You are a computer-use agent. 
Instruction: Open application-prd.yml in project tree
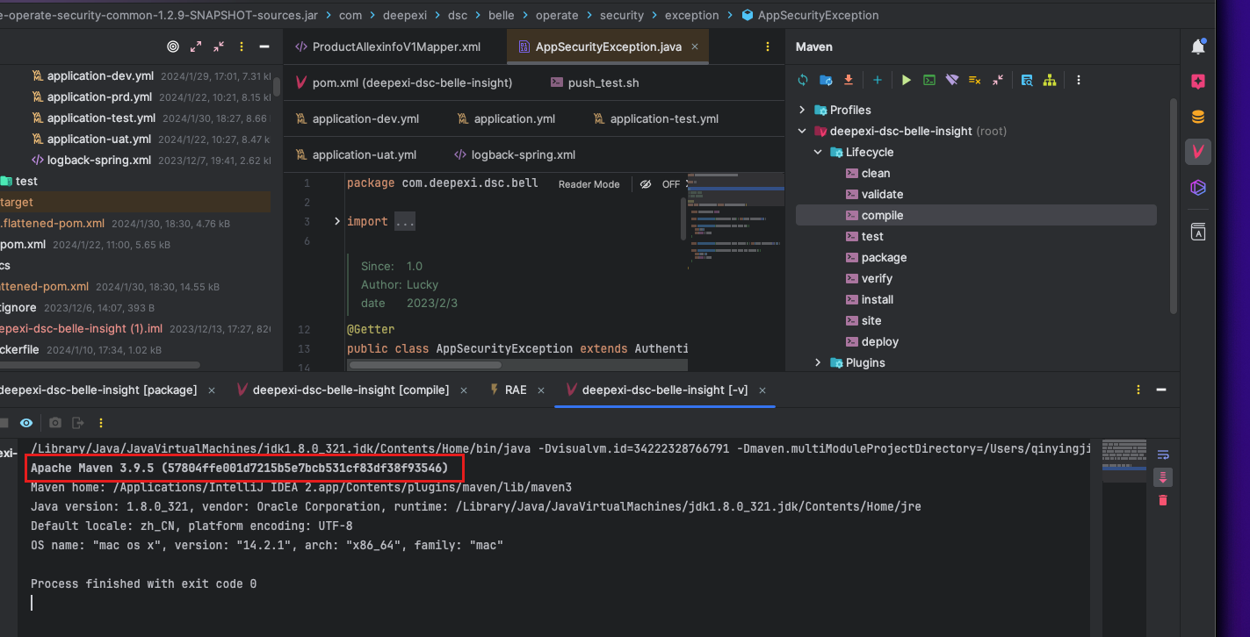coord(98,97)
